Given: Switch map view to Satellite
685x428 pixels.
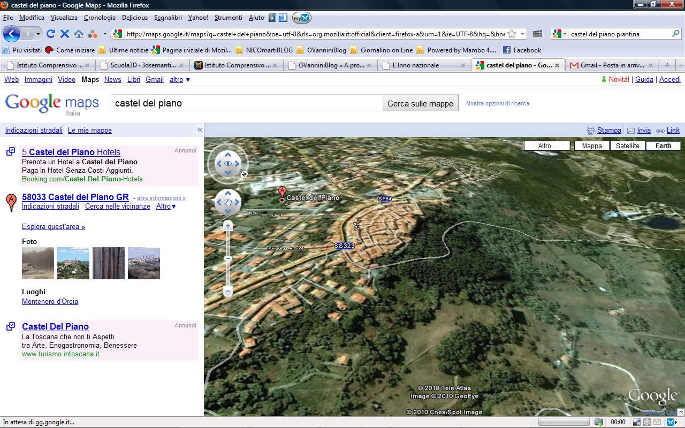Looking at the screenshot, I should [x=628, y=146].
